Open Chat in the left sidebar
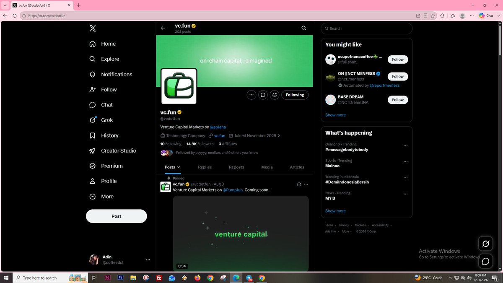 click(x=101, y=105)
